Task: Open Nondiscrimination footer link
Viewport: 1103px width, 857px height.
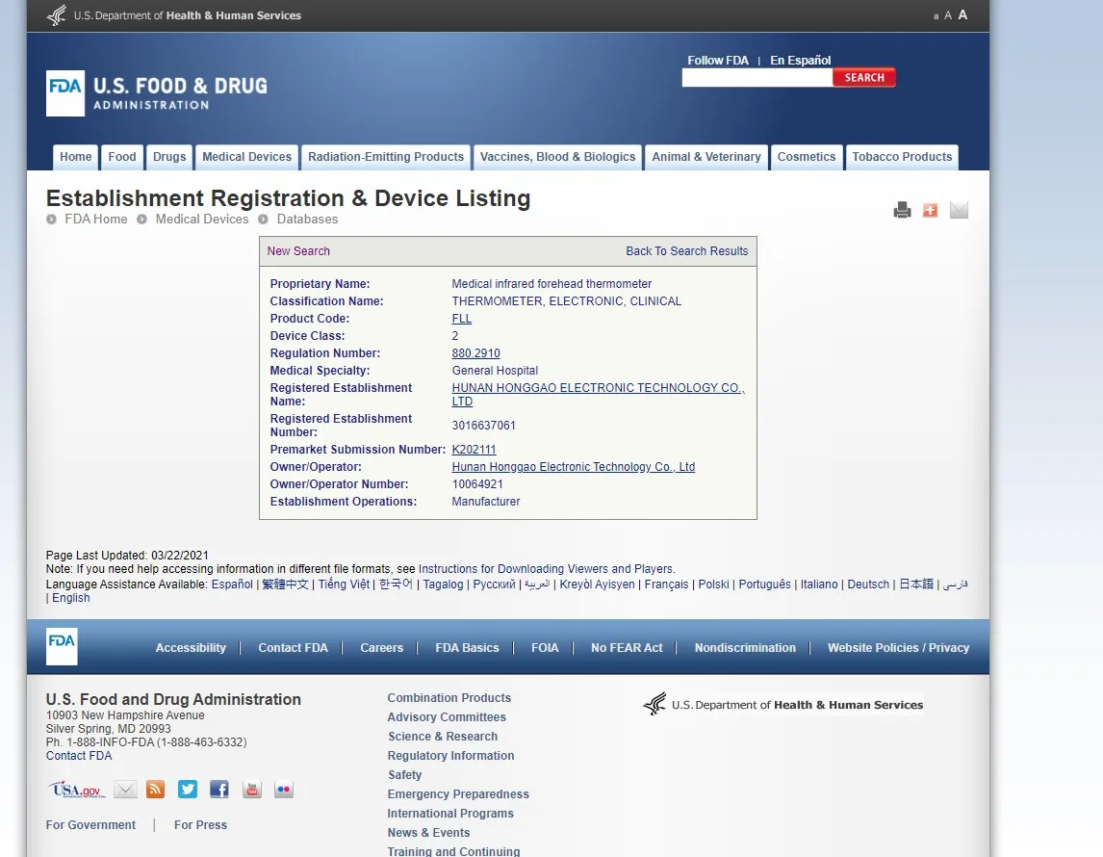Action: click(745, 648)
